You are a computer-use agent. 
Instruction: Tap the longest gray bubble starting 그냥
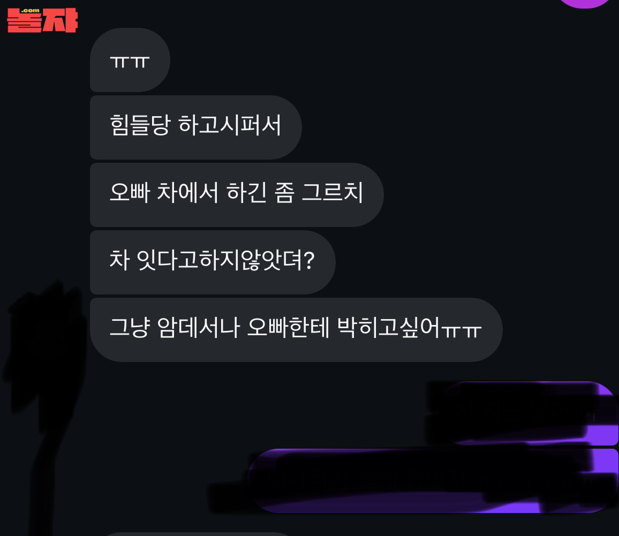296,330
